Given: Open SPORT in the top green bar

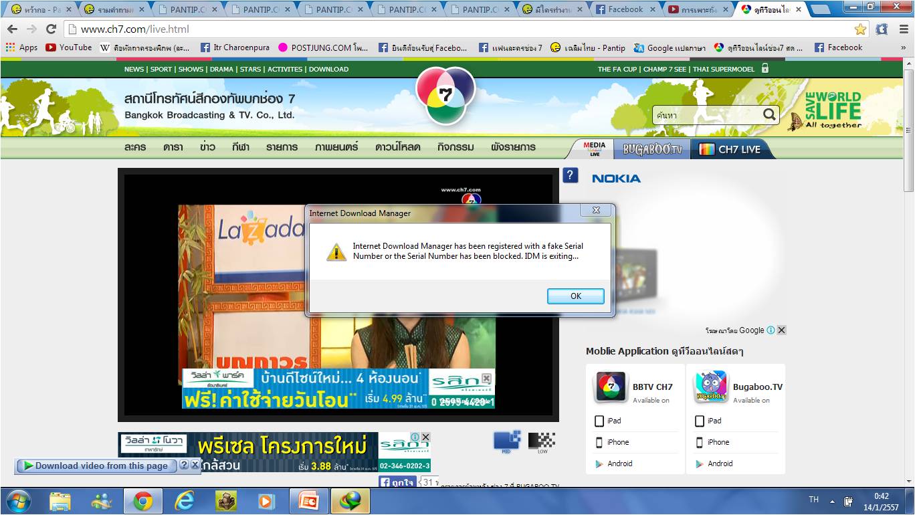Looking at the screenshot, I should [x=161, y=70].
